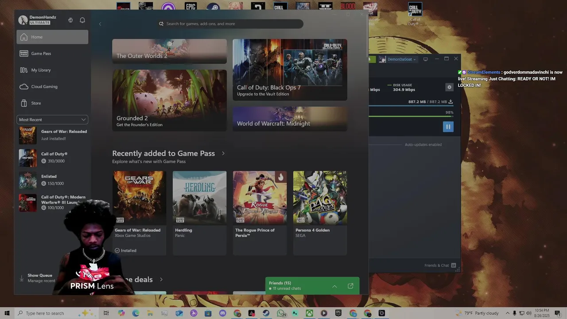Open Recently added to Game Pass arrow

(223, 153)
